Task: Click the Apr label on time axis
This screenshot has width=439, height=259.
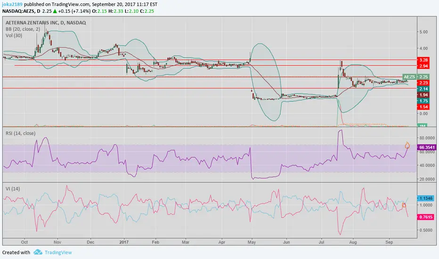Action: [x=221, y=242]
